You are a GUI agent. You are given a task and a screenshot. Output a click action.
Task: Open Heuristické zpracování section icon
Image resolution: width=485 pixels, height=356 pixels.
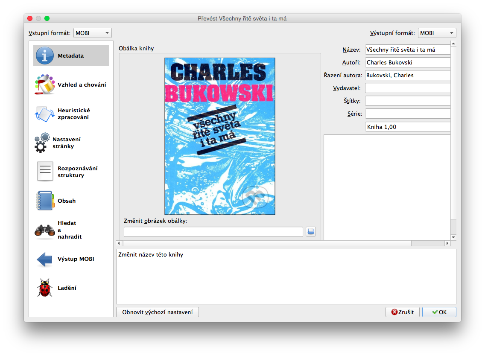pos(44,114)
